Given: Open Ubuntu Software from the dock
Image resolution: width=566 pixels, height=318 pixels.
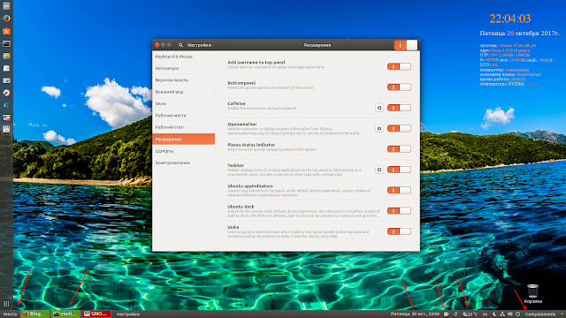Looking at the screenshot, I should [6, 31].
